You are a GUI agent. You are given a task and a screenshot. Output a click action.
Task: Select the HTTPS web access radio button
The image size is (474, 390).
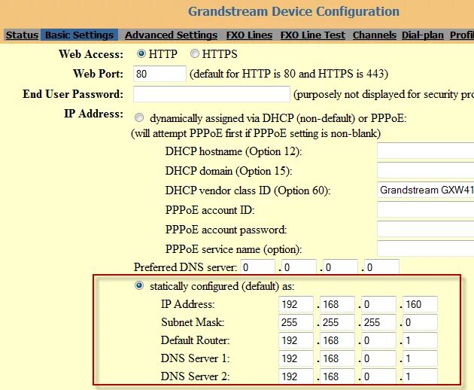195,54
